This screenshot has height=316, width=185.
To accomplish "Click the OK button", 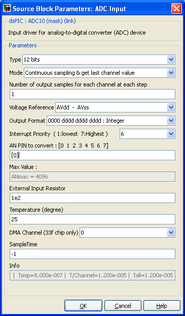I will point(83,306).
